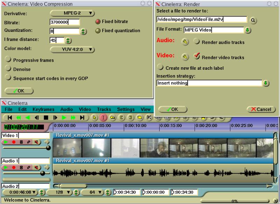Viewport: 280px width, 204px height.
Task: Enable Sequence start codes in every GOP
Action: (x=8, y=77)
